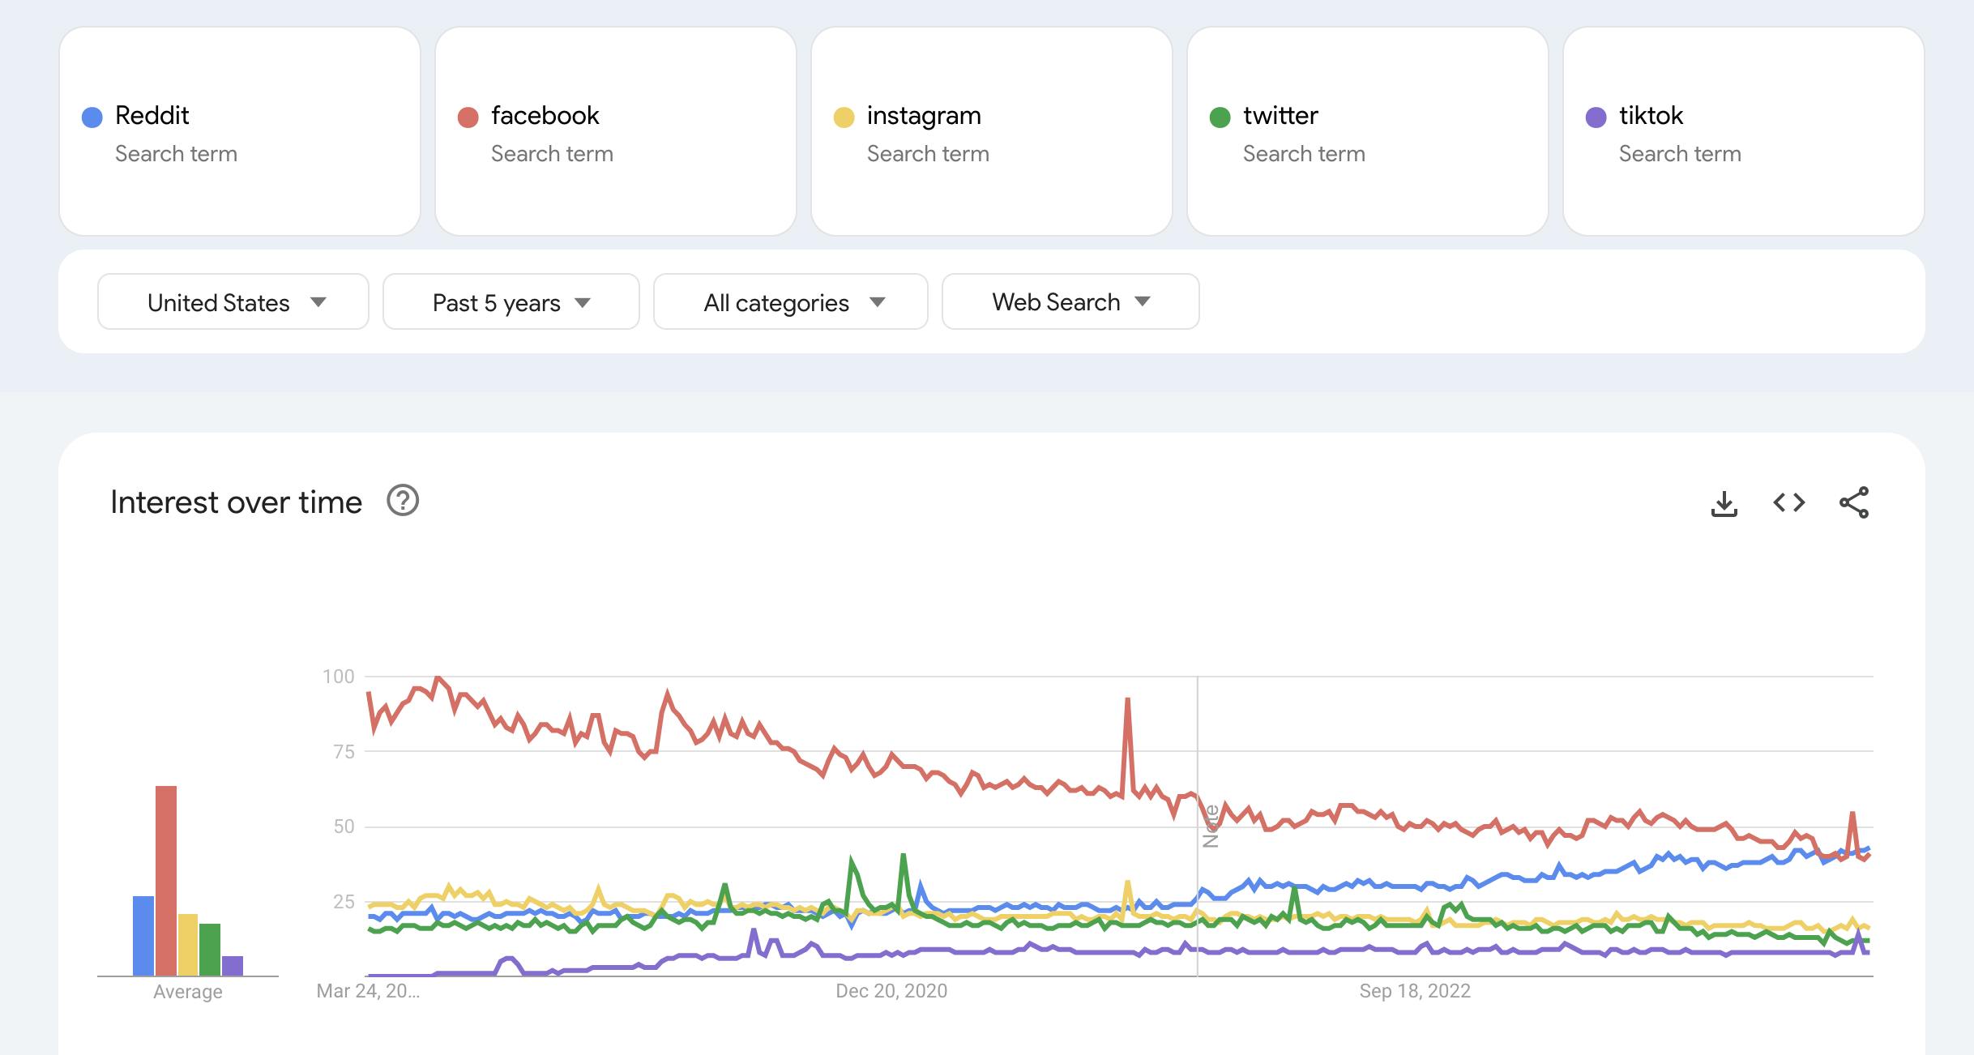Viewport: 1974px width, 1055px height.
Task: Click the yellow instagram color dot
Action: pos(844,117)
